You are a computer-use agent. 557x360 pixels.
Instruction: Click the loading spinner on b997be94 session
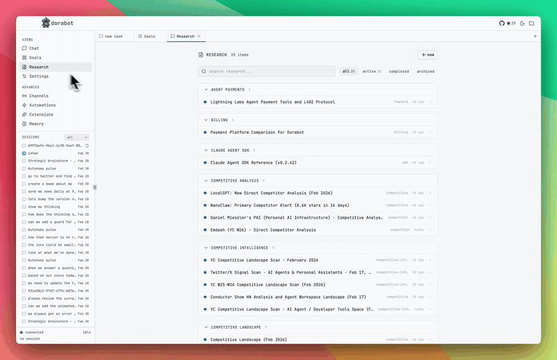(86, 146)
